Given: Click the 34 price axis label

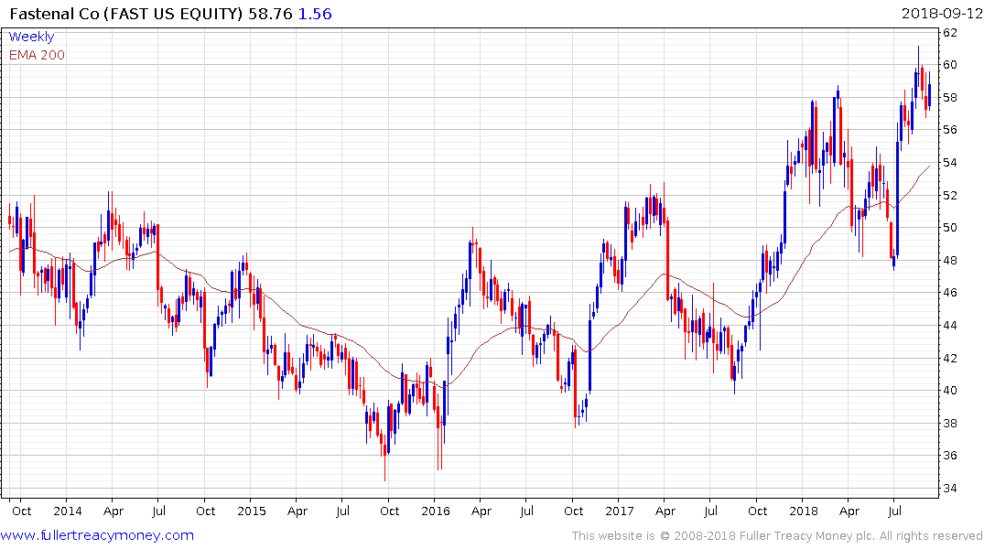Looking at the screenshot, I should pyautogui.click(x=949, y=488).
